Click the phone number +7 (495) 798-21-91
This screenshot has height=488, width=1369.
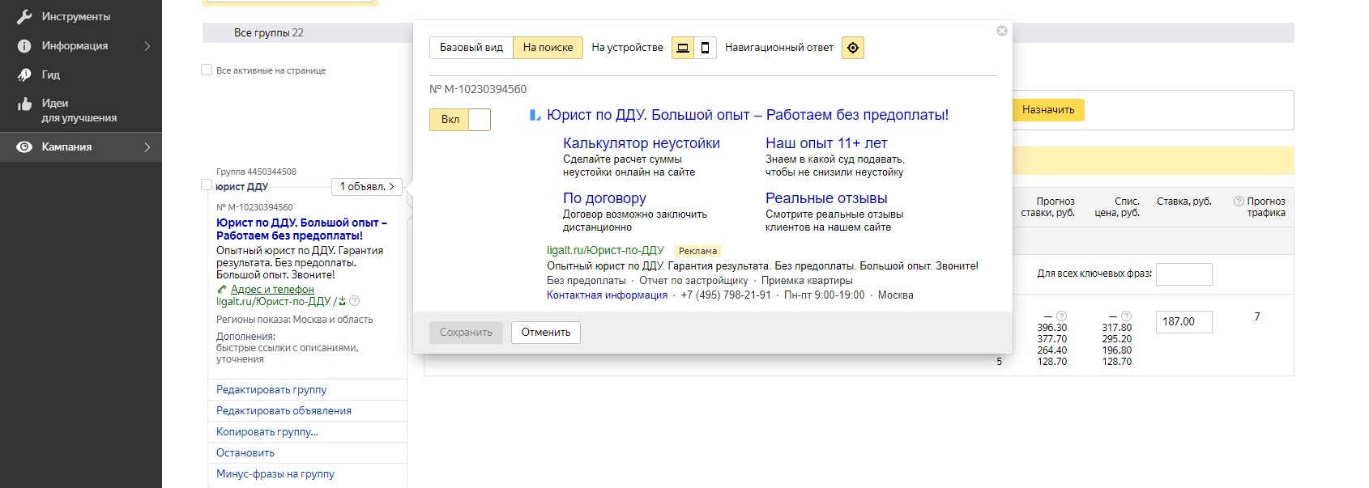click(726, 295)
